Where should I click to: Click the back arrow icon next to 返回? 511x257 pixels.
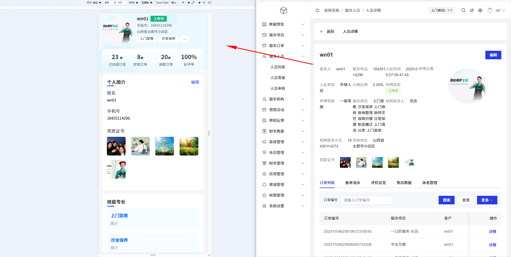click(322, 32)
